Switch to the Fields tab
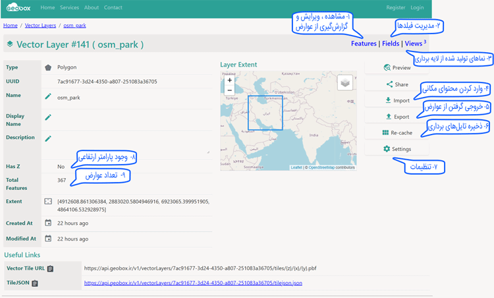The image size is (494, 298). pyautogui.click(x=391, y=44)
